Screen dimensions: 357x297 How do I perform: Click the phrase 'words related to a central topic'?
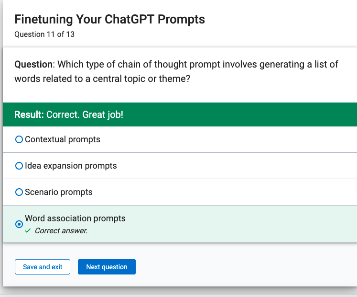pyautogui.click(x=80, y=79)
